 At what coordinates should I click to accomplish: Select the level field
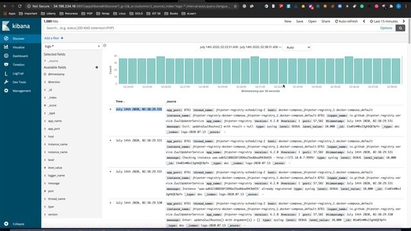point(51,160)
